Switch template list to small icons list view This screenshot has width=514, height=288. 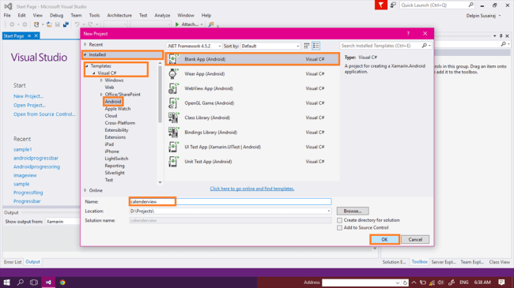[316, 46]
